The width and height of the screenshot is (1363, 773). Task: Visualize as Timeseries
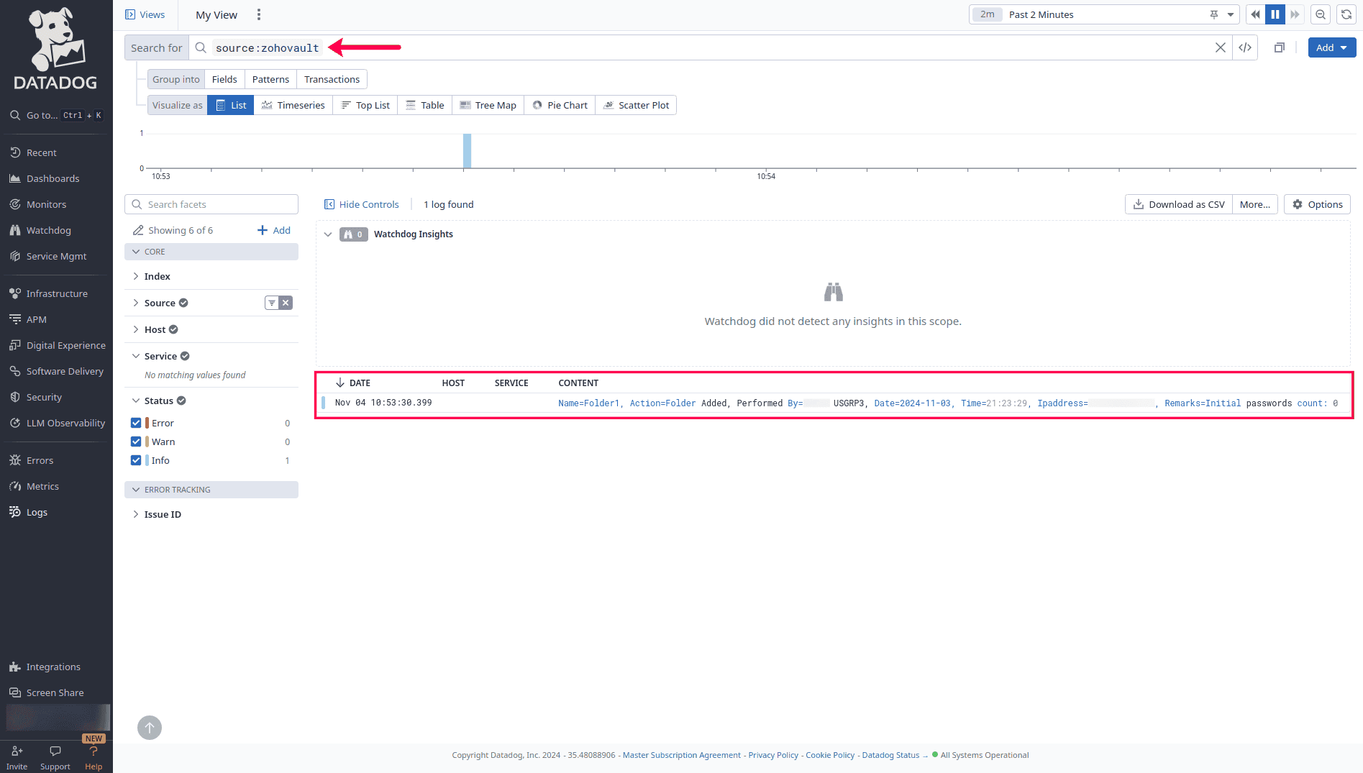point(293,105)
